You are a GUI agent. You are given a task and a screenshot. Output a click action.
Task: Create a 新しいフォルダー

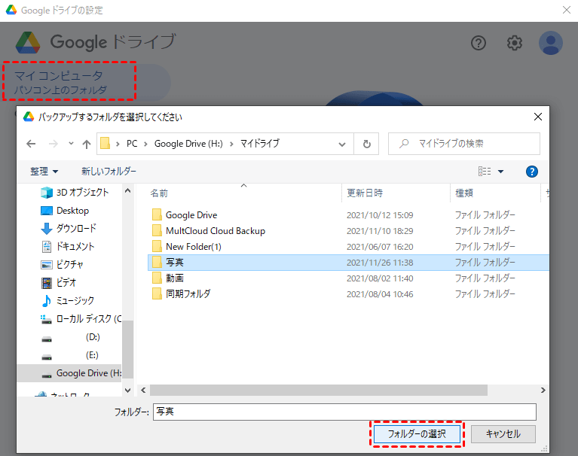[109, 171]
